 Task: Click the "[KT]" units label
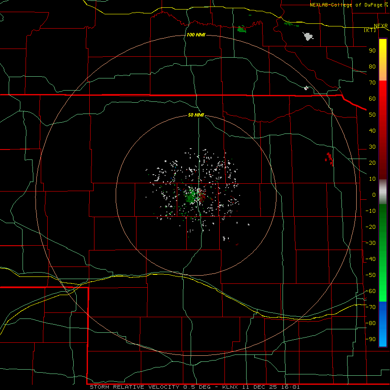(370, 30)
